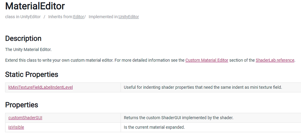Click the Static Properties section heading
Image resolution: width=301 pixels, height=137 pixels.
32,74
